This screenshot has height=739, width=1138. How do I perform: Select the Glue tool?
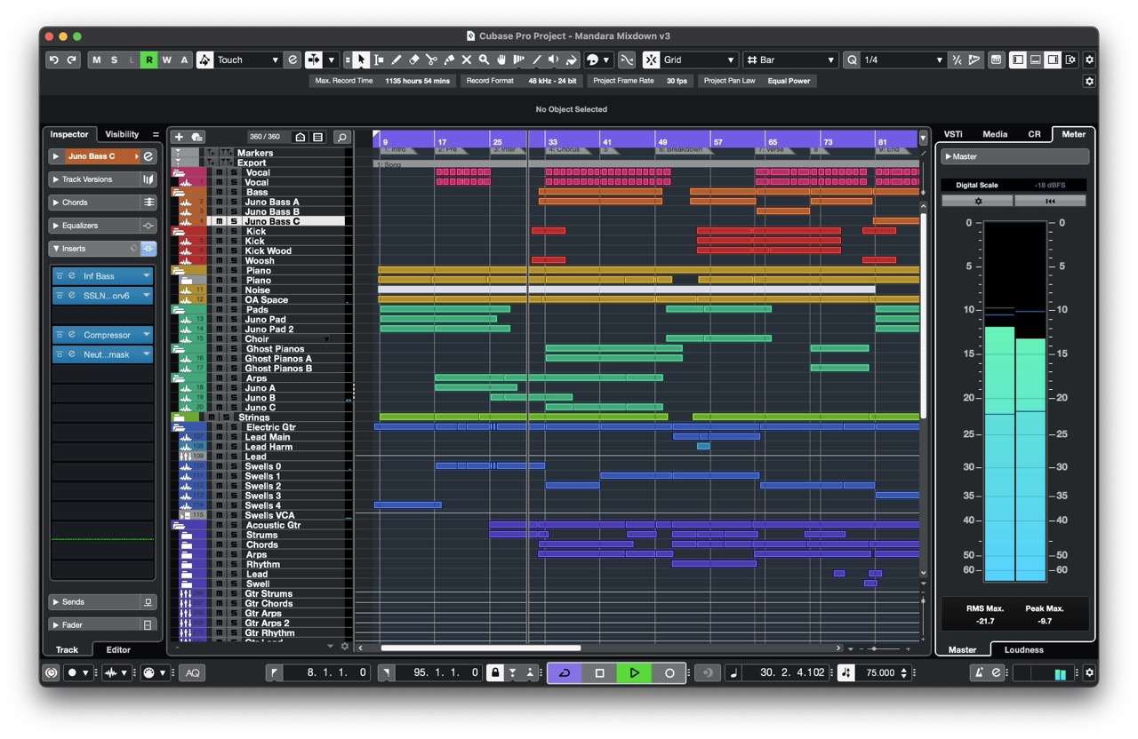pos(449,60)
